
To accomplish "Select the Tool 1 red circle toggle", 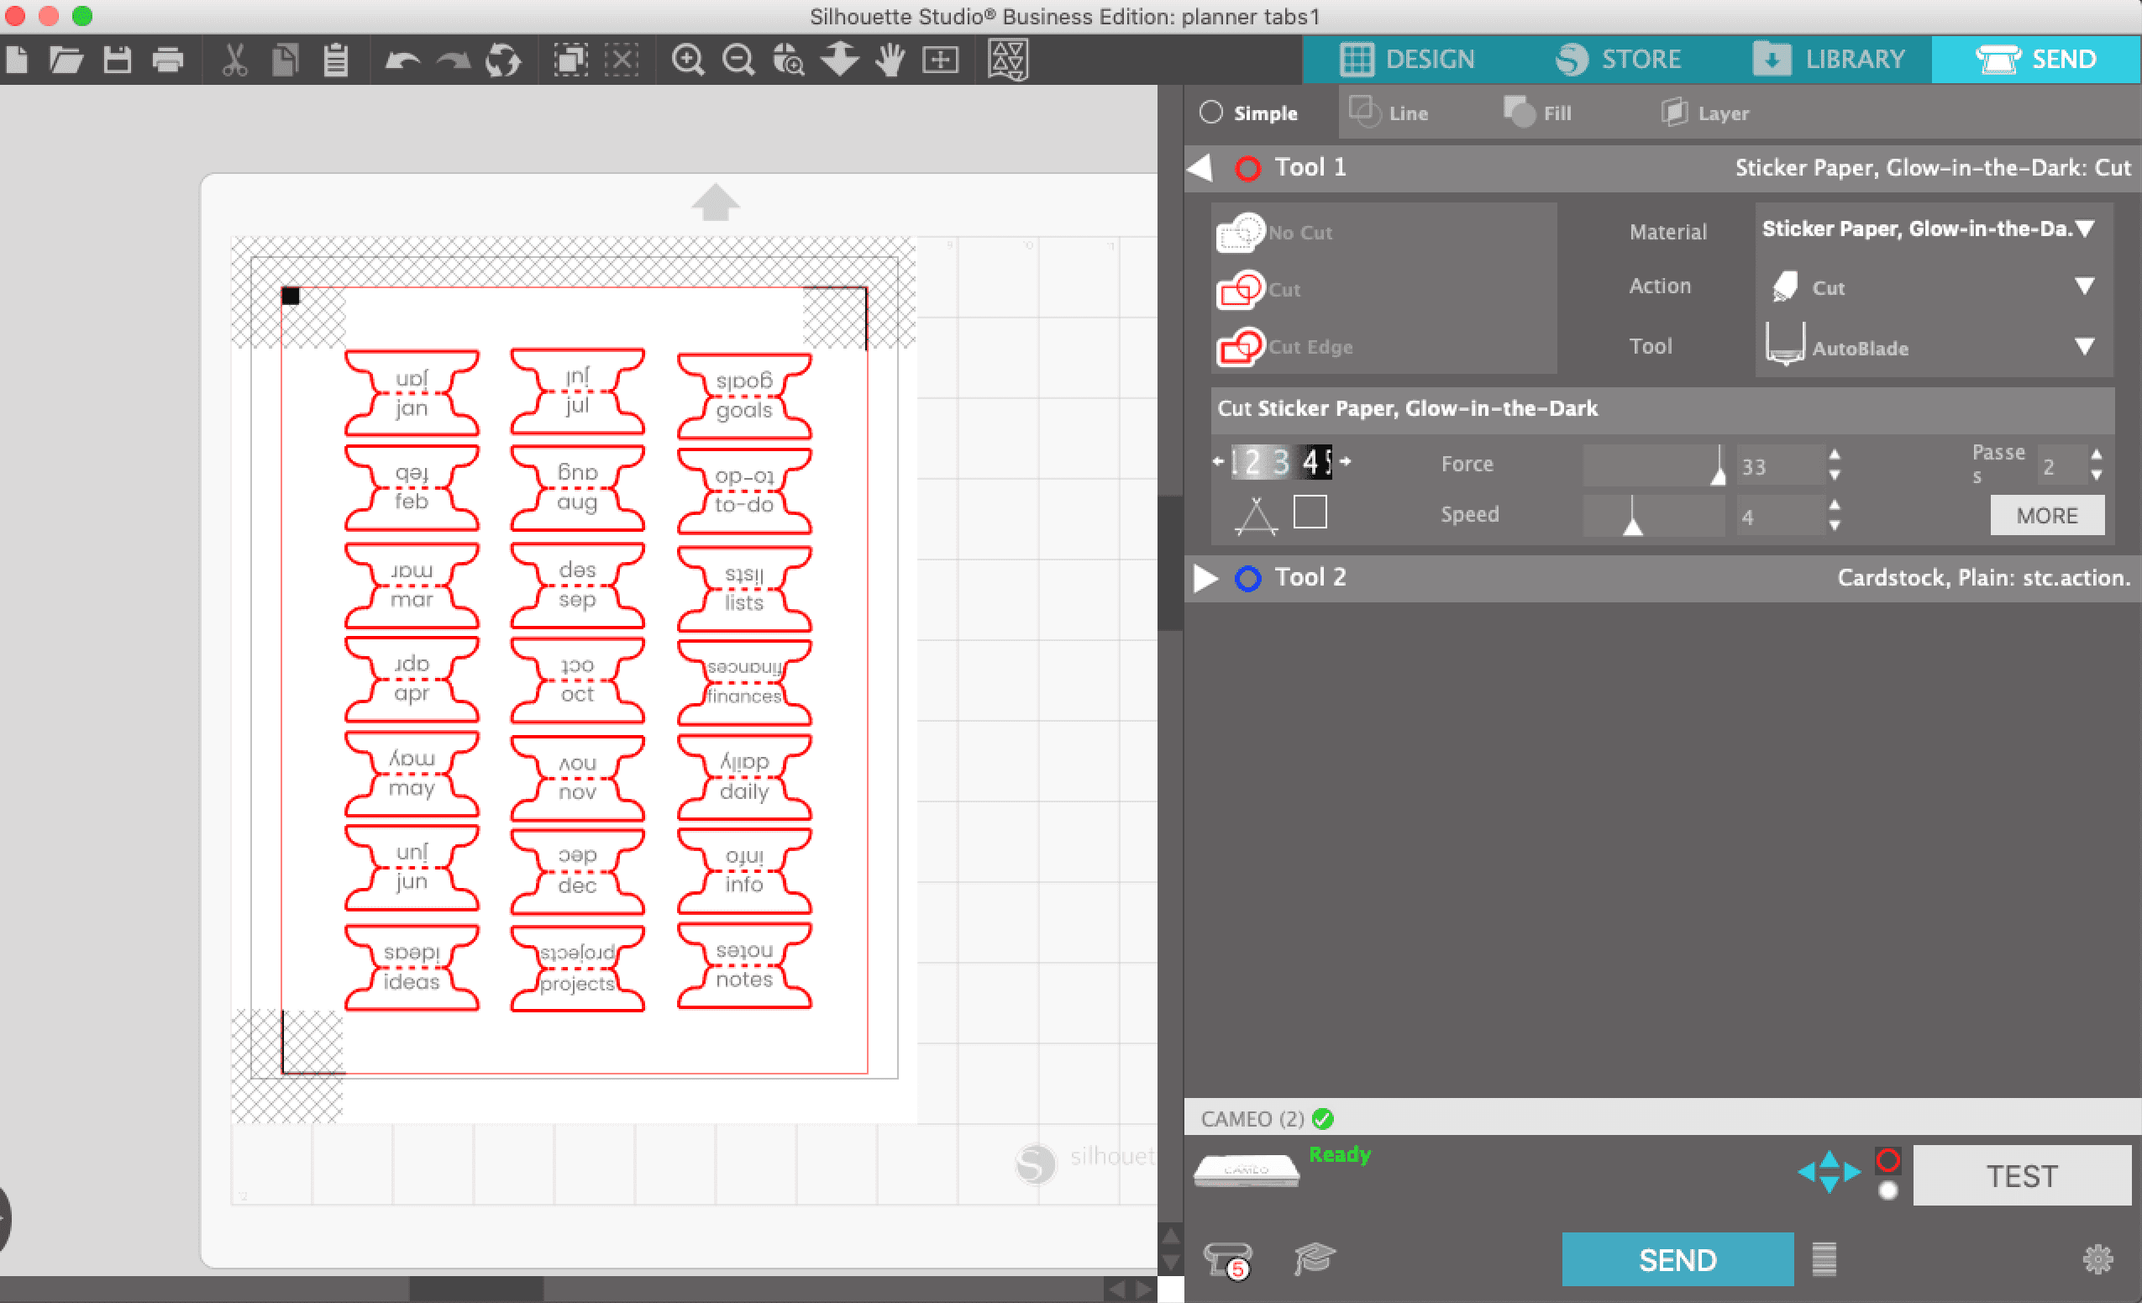I will click(1247, 169).
